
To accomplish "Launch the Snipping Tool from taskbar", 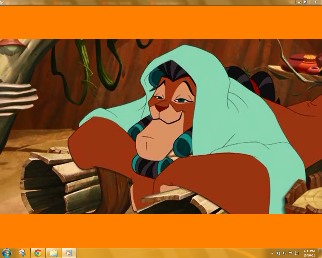I will (22, 253).
